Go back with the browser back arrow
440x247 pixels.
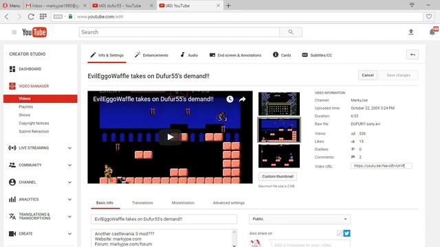[x=7, y=16]
